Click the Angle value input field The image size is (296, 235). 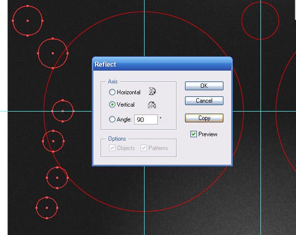click(x=146, y=119)
